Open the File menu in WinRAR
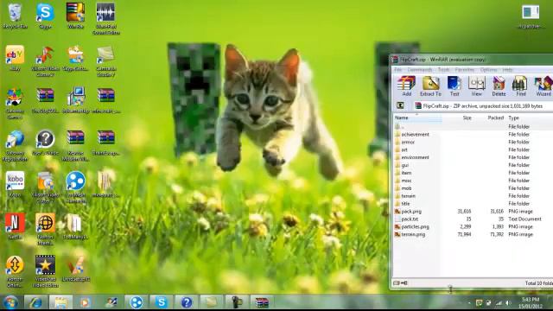The height and width of the screenshot is (311, 553). pos(397,70)
